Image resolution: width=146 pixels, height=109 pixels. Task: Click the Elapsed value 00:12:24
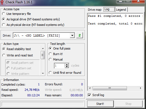pyautogui.click(x=33, y=95)
